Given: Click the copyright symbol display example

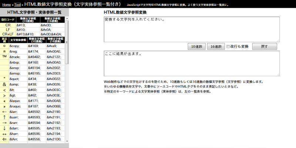Looking at the screenshot, I should [x=4, y=46].
